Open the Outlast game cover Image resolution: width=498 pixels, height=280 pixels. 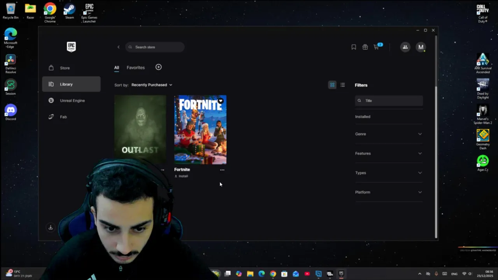140,130
